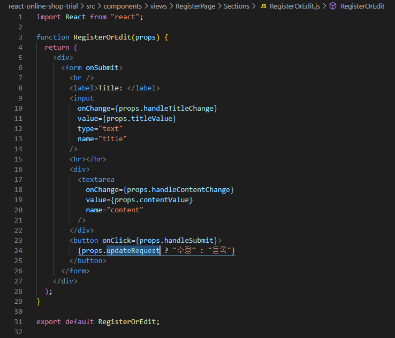Expand chevron between RegisterPage and Sections

(219, 6)
